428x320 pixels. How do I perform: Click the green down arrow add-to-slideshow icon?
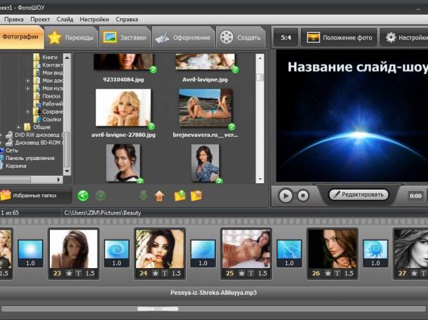point(143,196)
